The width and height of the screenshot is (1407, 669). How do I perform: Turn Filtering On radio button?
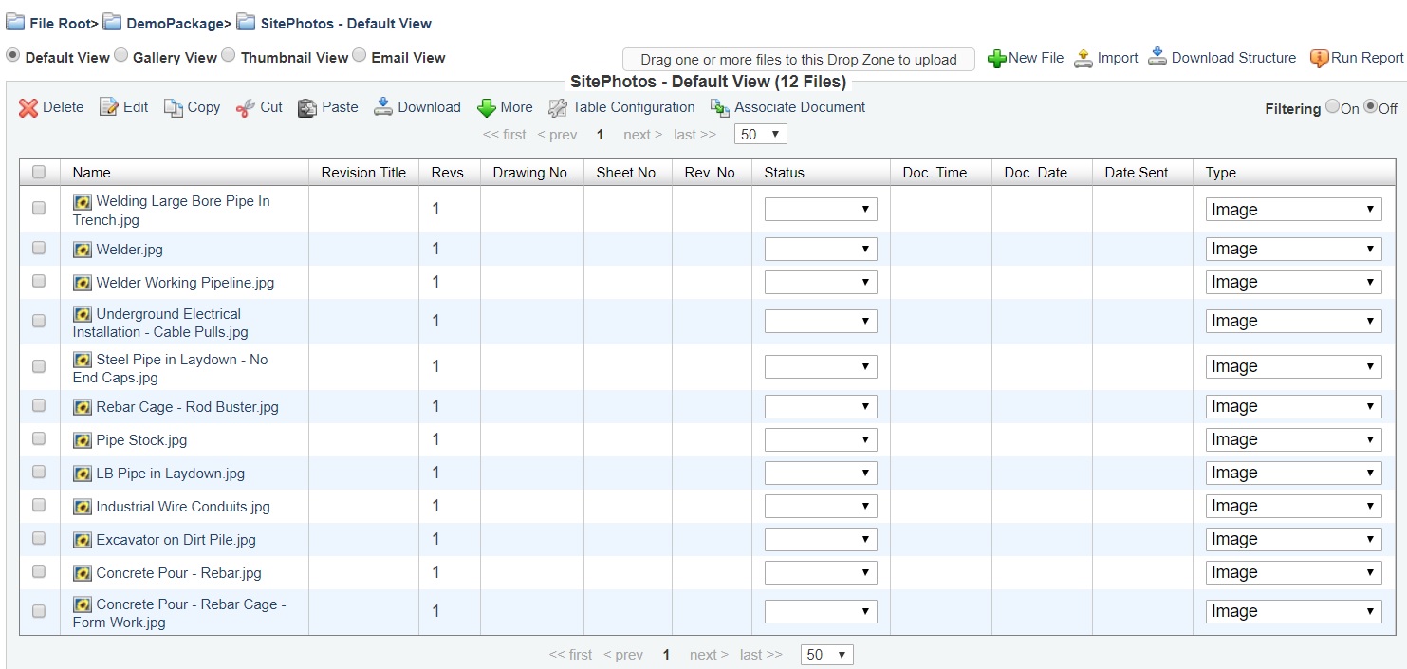(x=1332, y=107)
